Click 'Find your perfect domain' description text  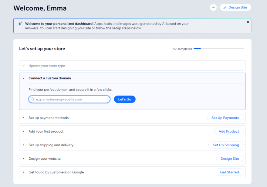70,90
